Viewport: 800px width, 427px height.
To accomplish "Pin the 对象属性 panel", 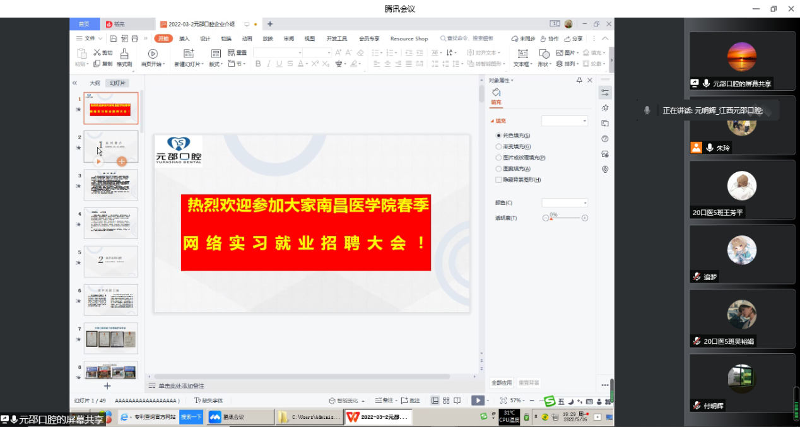I will pos(579,81).
